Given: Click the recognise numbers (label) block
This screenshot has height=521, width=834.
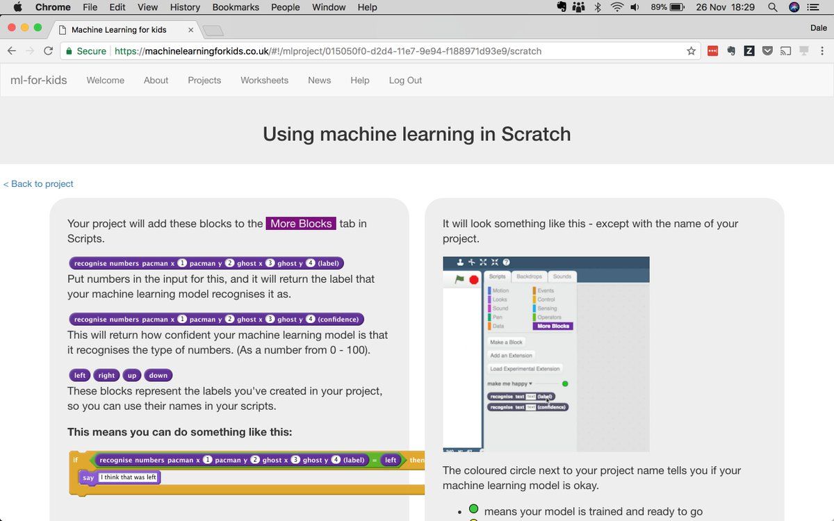Looking at the screenshot, I should (x=206, y=263).
